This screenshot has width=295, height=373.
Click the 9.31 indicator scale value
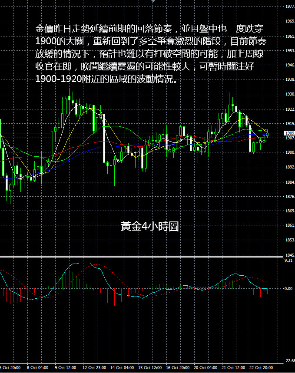point(289,261)
